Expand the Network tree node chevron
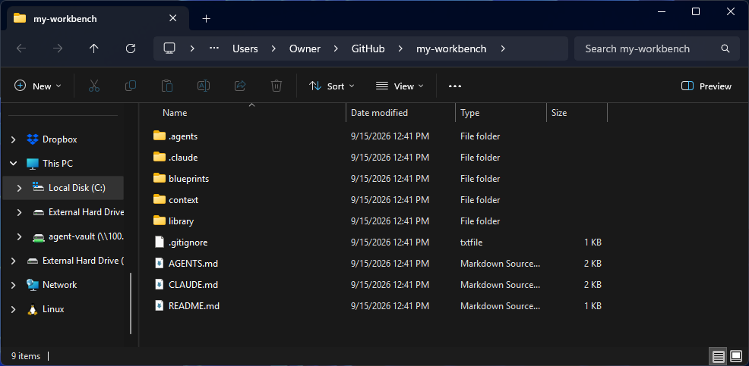The height and width of the screenshot is (366, 749). click(x=14, y=285)
